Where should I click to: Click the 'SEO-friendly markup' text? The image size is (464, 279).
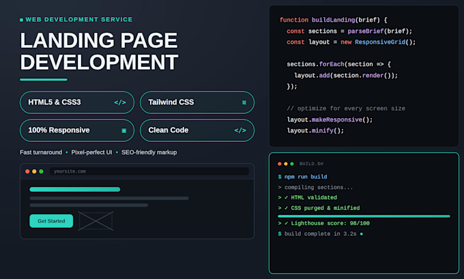point(149,152)
